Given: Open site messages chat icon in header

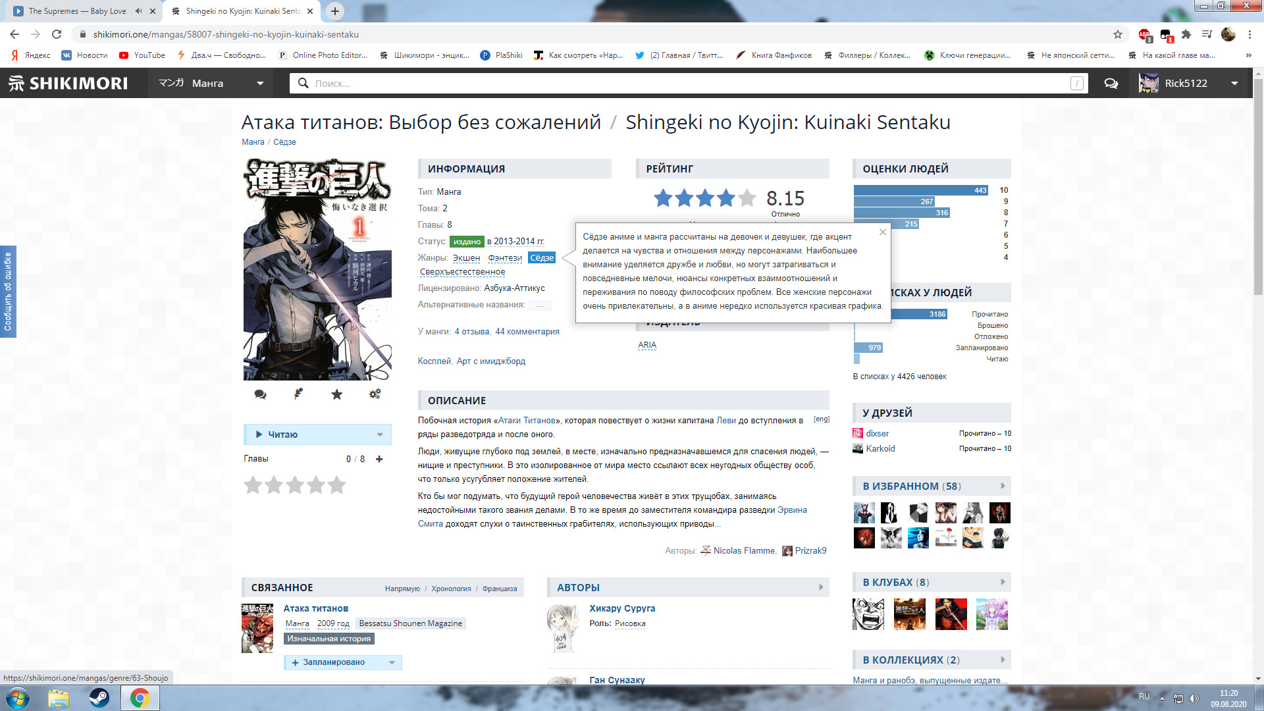Looking at the screenshot, I should pos(1111,84).
